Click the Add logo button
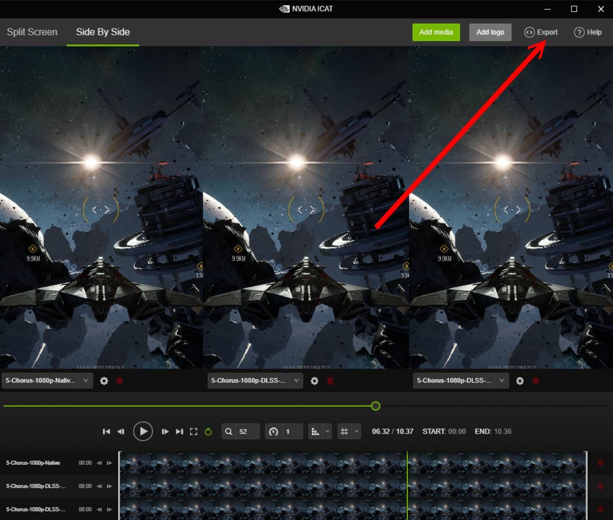Screen dimensions: 613x520 tap(490, 32)
